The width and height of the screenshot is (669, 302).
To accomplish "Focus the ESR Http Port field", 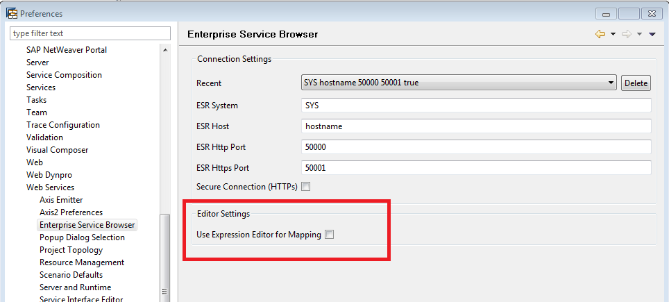I will 476,147.
